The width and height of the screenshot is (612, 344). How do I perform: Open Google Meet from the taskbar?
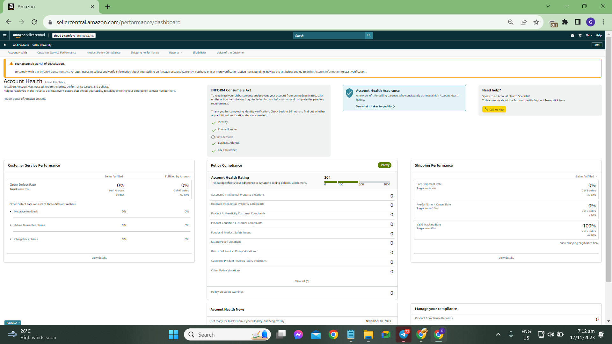(386, 334)
